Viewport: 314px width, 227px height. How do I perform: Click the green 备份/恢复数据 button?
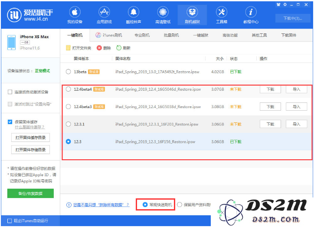[x=30, y=193]
